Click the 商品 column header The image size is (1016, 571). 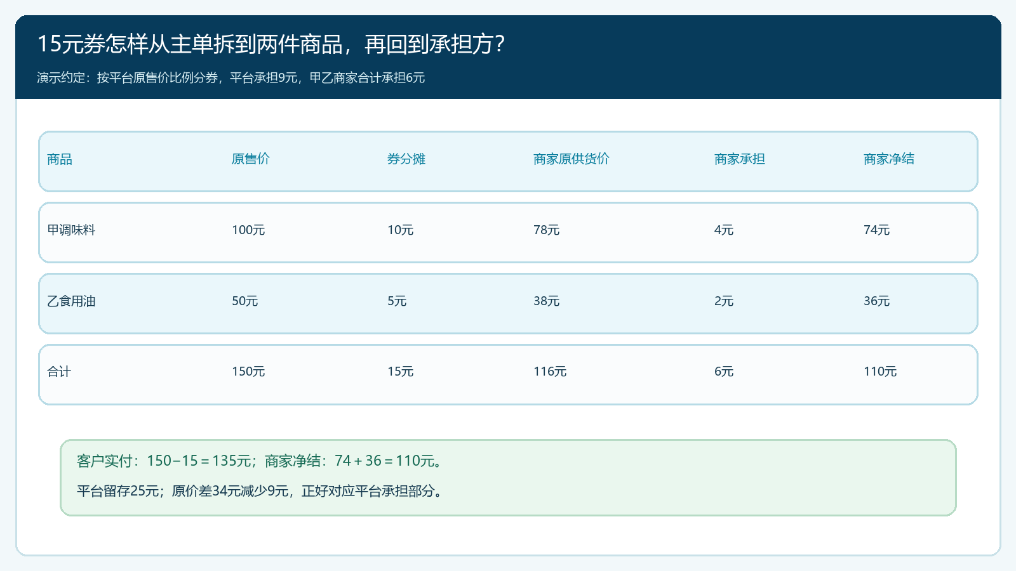[60, 159]
